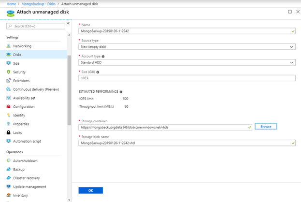
Task: Click Throughput limit value 60
Action: [x=126, y=107]
